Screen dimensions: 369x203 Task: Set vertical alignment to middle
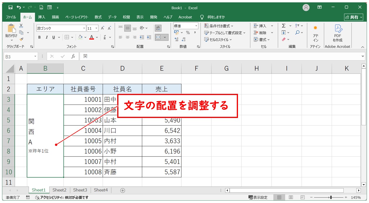(128, 28)
